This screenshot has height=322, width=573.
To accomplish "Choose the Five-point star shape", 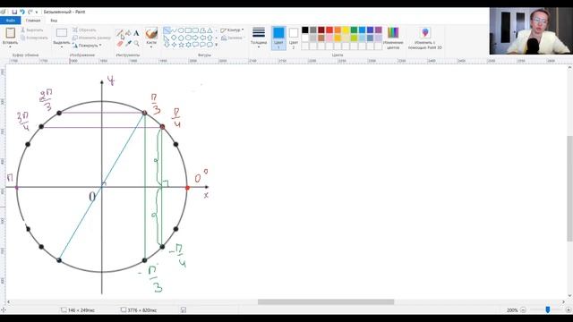I will coord(181,45).
